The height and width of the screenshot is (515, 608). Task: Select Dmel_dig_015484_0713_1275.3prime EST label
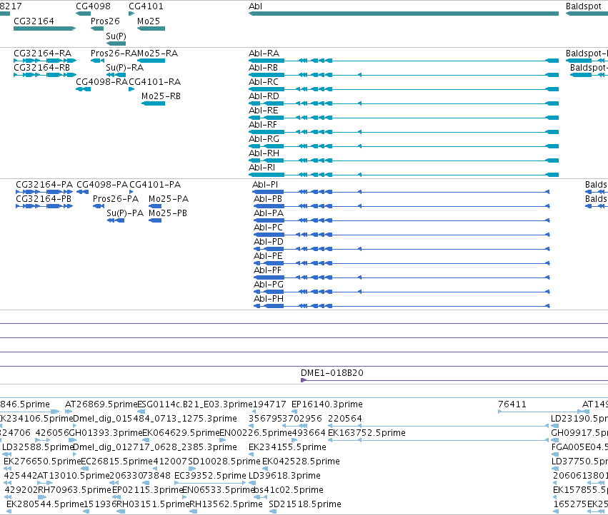coord(155,419)
